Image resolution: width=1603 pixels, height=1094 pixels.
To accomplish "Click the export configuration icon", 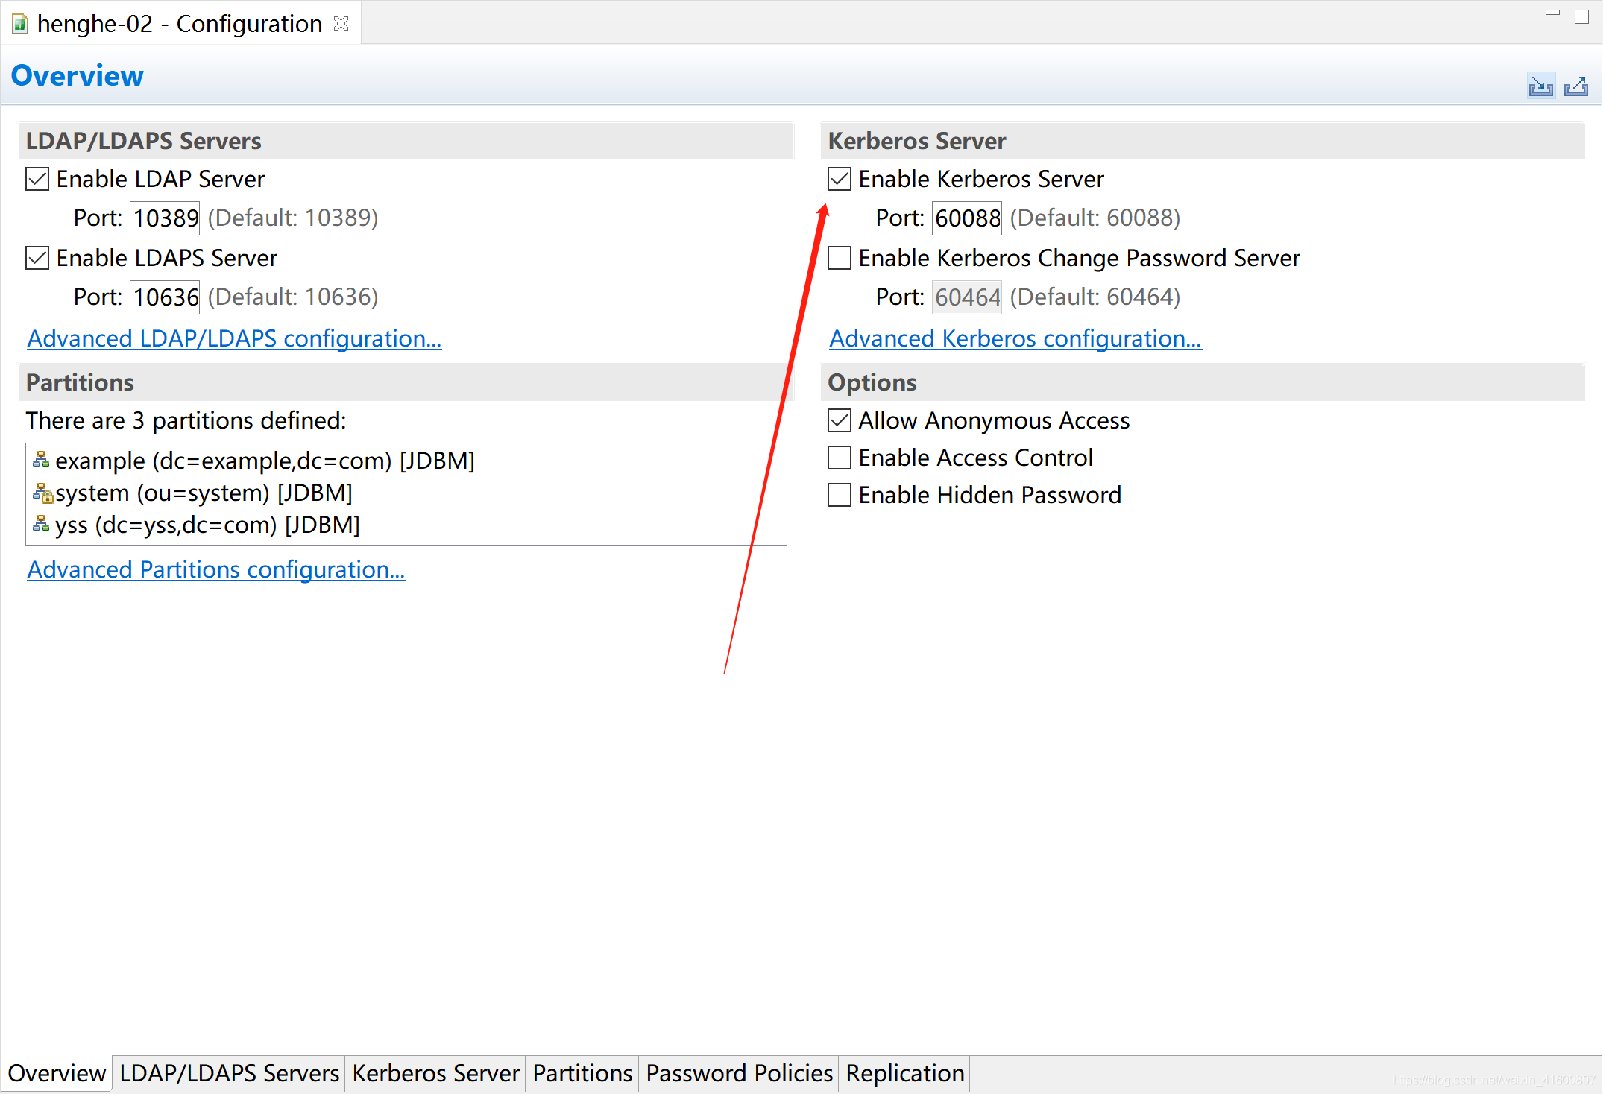I will (x=1576, y=86).
